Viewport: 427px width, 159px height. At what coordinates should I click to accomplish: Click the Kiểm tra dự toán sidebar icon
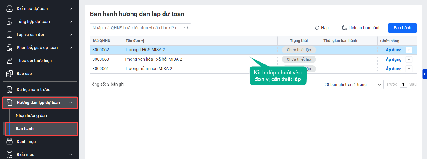tap(9, 9)
